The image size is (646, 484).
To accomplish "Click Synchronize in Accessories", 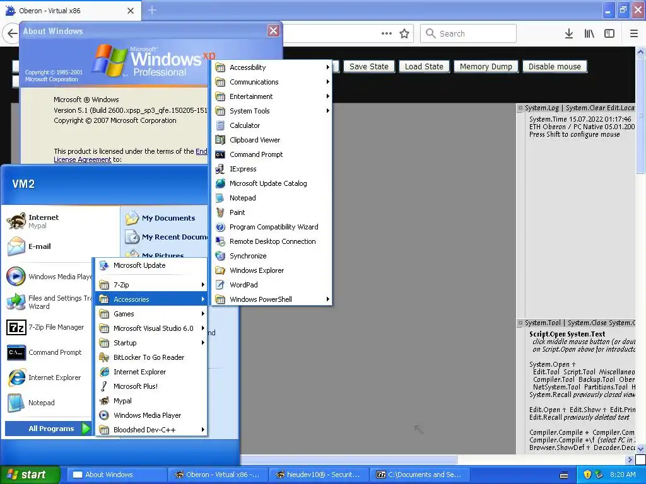I will (271, 256).
